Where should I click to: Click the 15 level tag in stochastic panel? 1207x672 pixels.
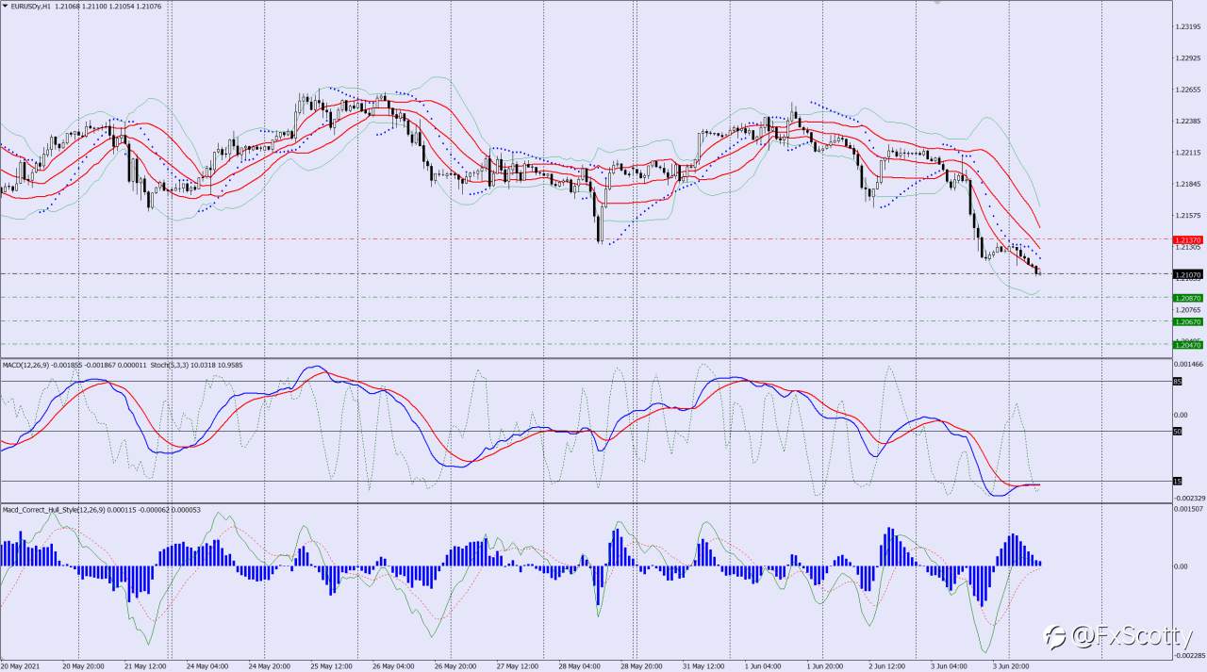click(1177, 482)
